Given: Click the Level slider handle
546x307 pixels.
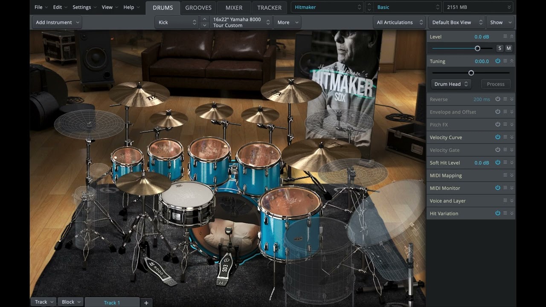Looking at the screenshot, I should [477, 48].
